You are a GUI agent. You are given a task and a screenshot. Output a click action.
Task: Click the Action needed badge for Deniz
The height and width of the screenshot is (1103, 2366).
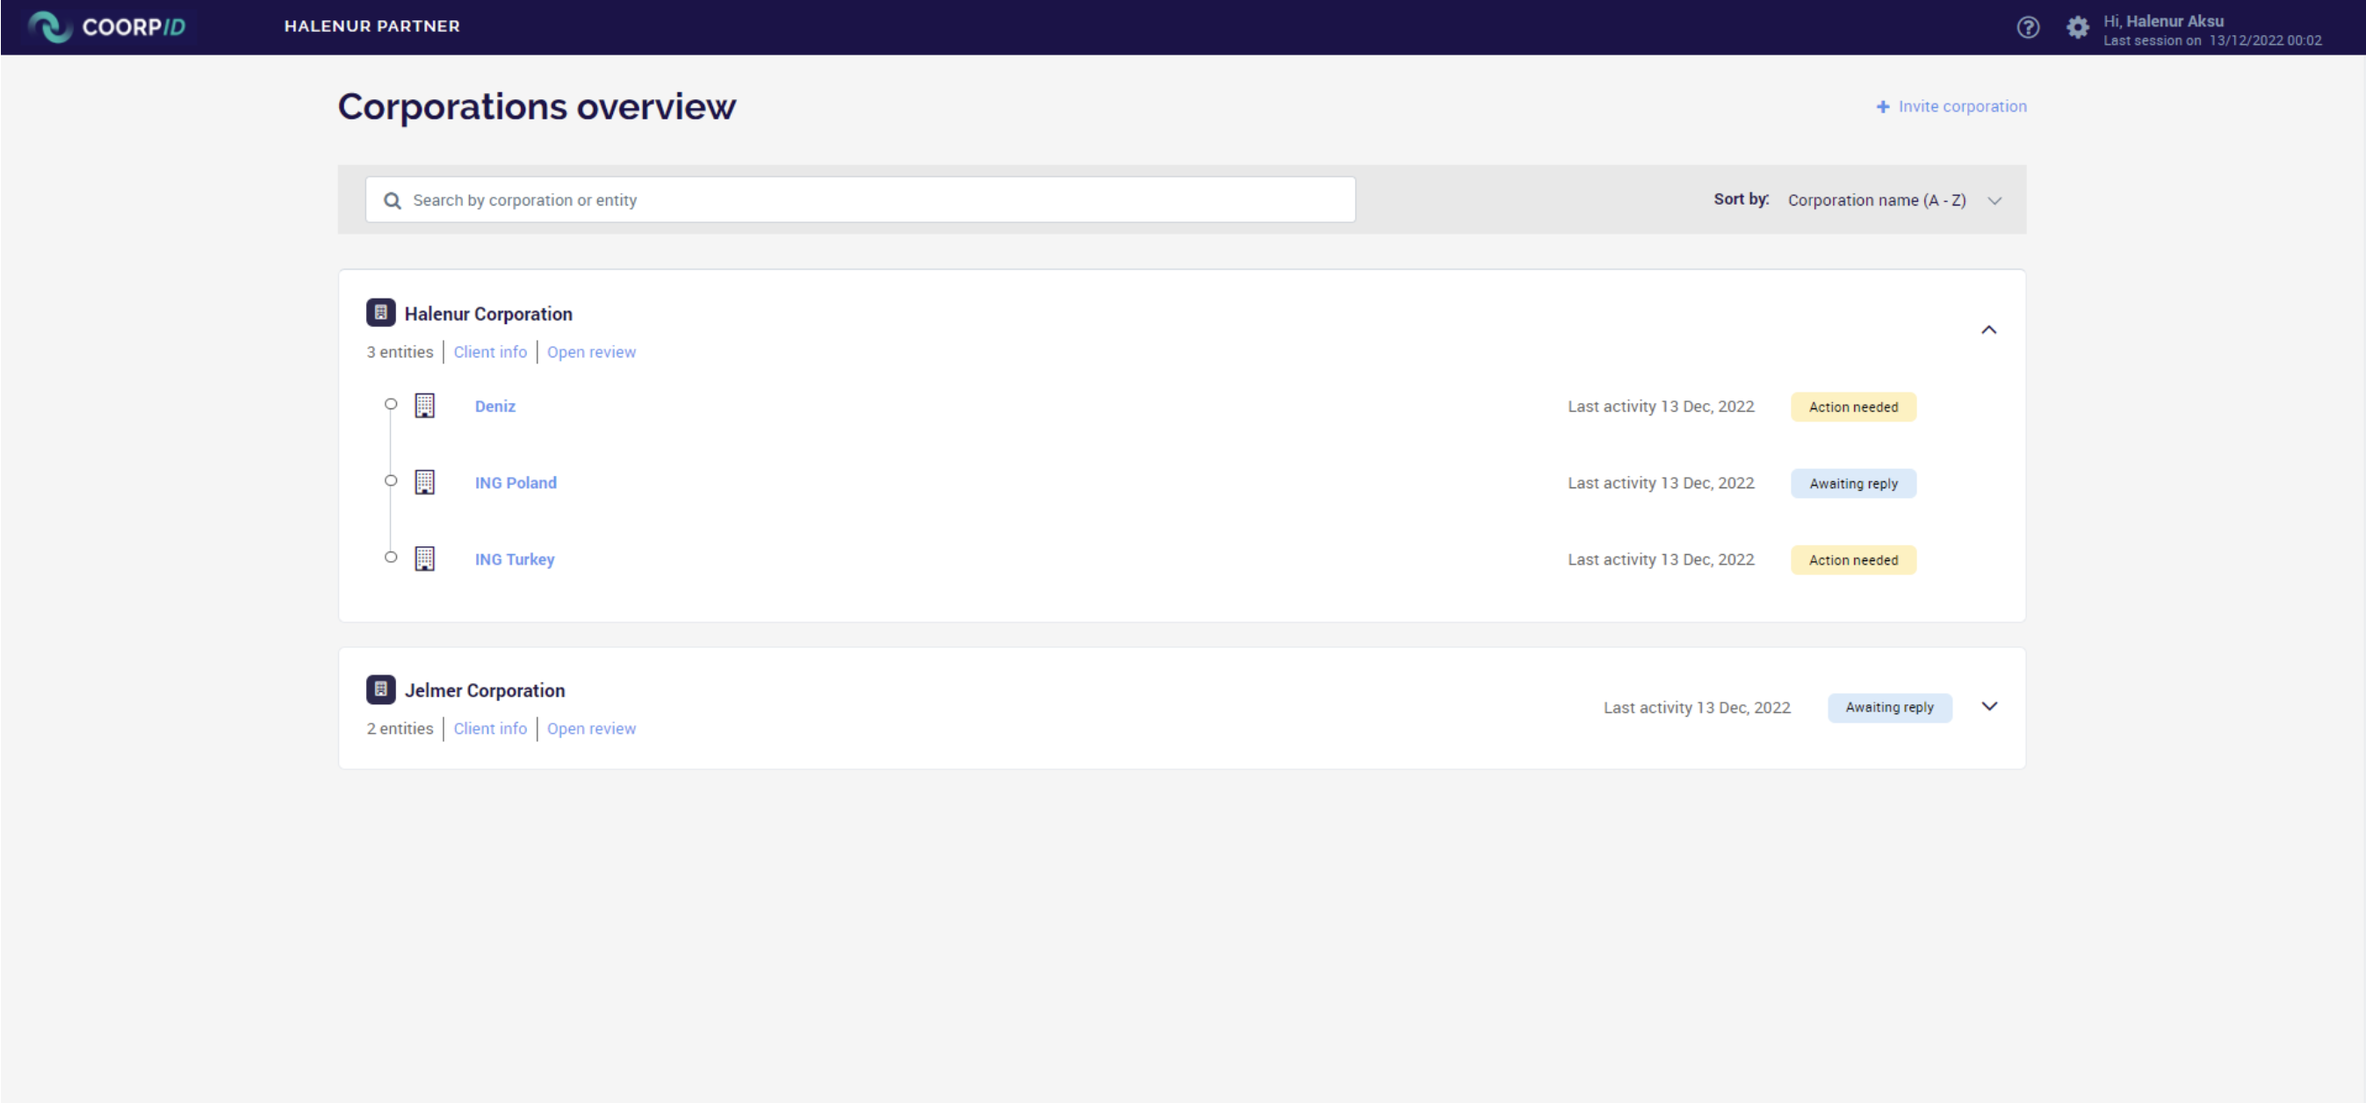tap(1853, 407)
